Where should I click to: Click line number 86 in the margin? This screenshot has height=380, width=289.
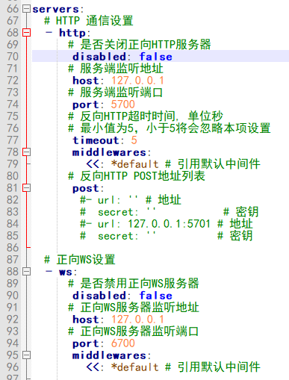click(x=13, y=248)
